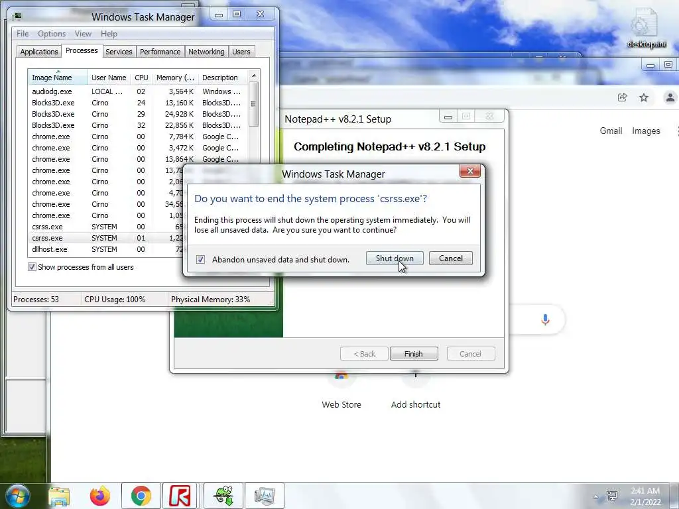Screen dimensions: 679x509
Task: Open the Chrome profile avatar icon
Action: coord(670,97)
